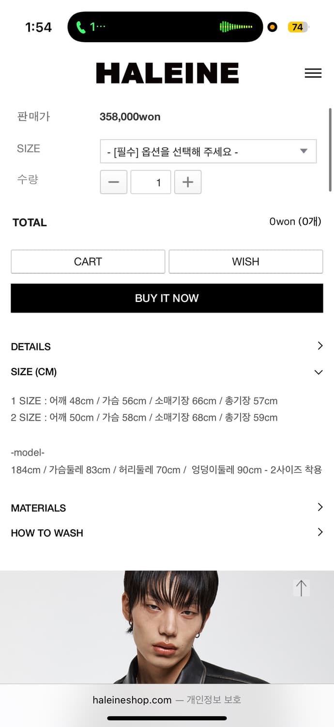This screenshot has height=727, width=334.
Task: Tap the green audio waveform indicator
Action: pyautogui.click(x=236, y=27)
